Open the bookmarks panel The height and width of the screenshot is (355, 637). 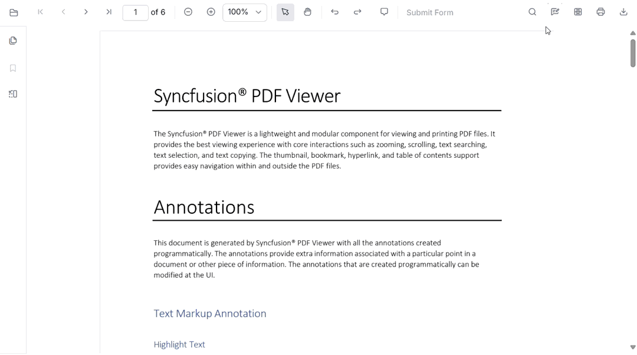click(13, 68)
